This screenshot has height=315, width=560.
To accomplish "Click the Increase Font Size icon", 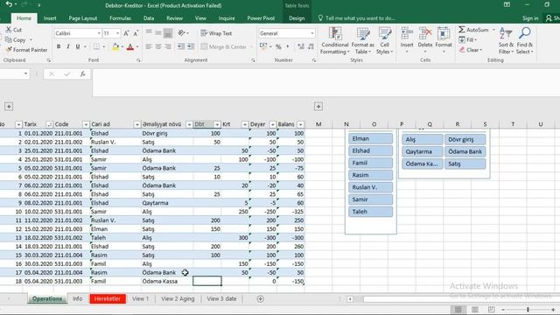I will pyautogui.click(x=126, y=33).
